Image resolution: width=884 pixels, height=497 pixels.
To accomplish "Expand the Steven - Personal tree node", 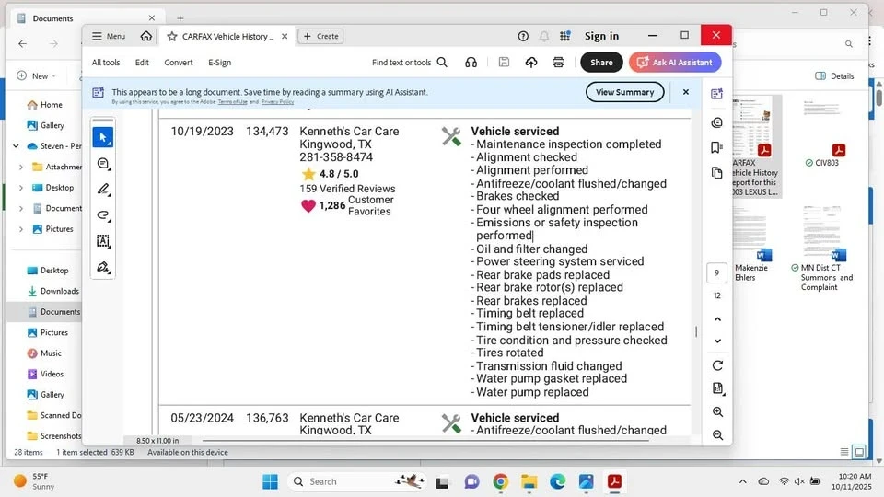I will (x=16, y=146).
